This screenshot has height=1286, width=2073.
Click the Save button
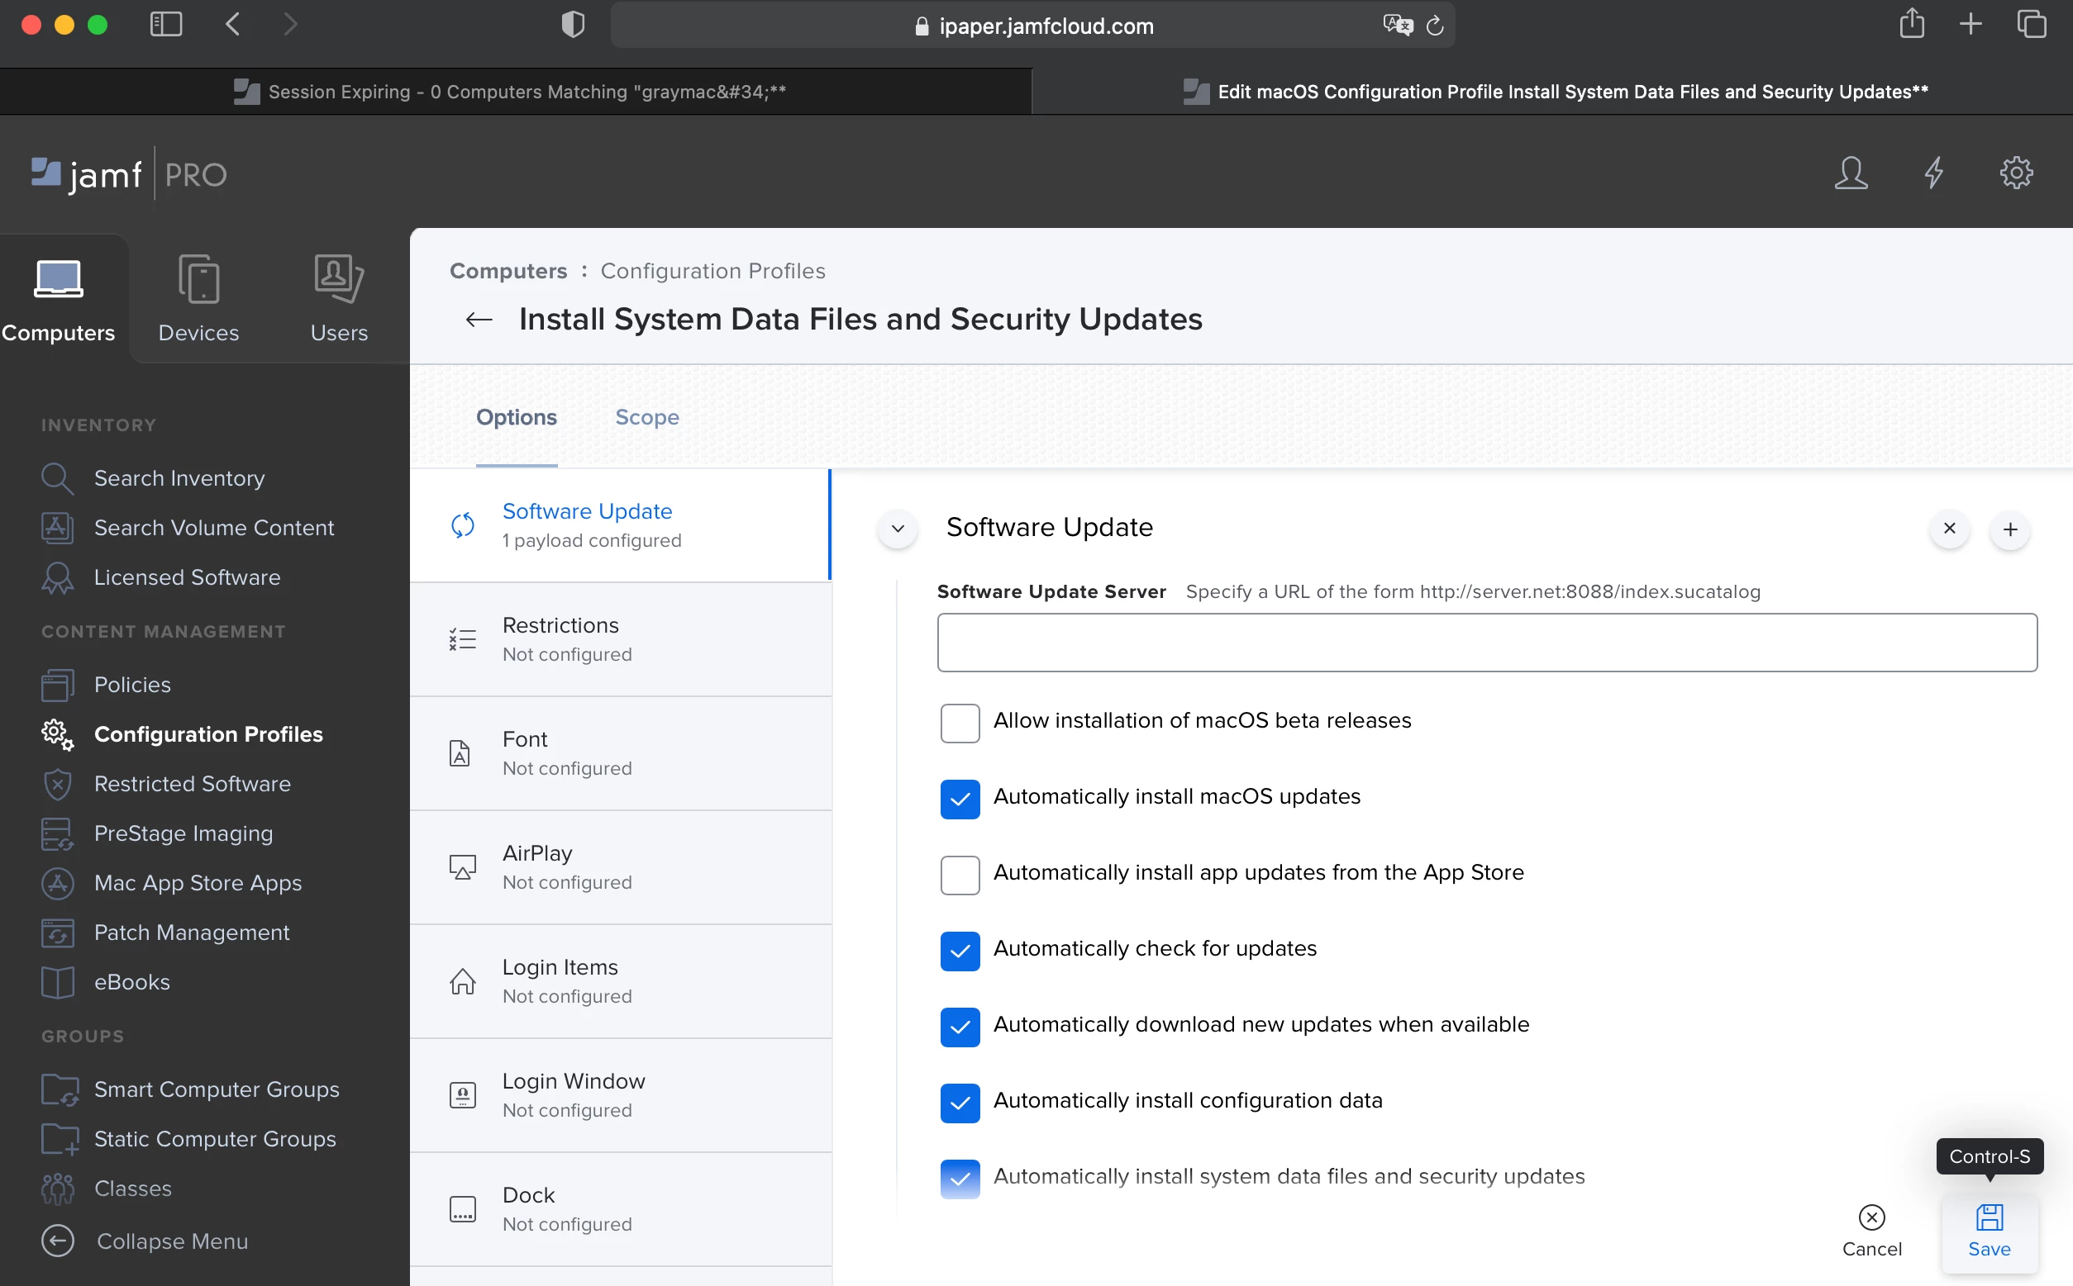coord(1989,1231)
